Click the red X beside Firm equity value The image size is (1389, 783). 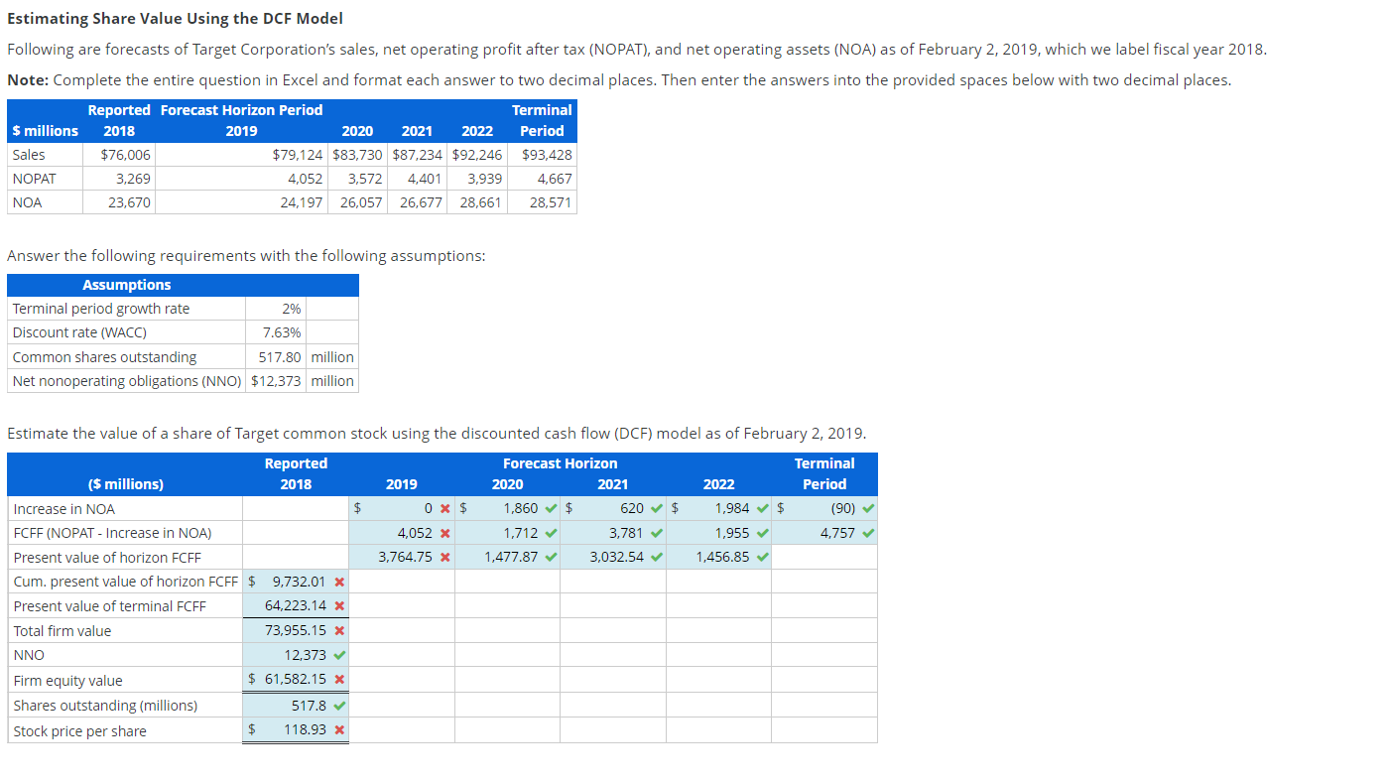(342, 680)
